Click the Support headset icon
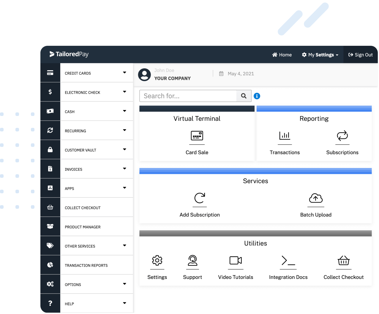The height and width of the screenshot is (314, 379). [192, 260]
